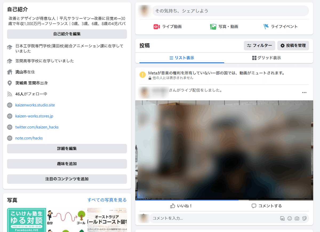Image resolution: width=320 pixels, height=232 pixels.
Task: Open the 投稿を管理 button
Action: (x=293, y=46)
